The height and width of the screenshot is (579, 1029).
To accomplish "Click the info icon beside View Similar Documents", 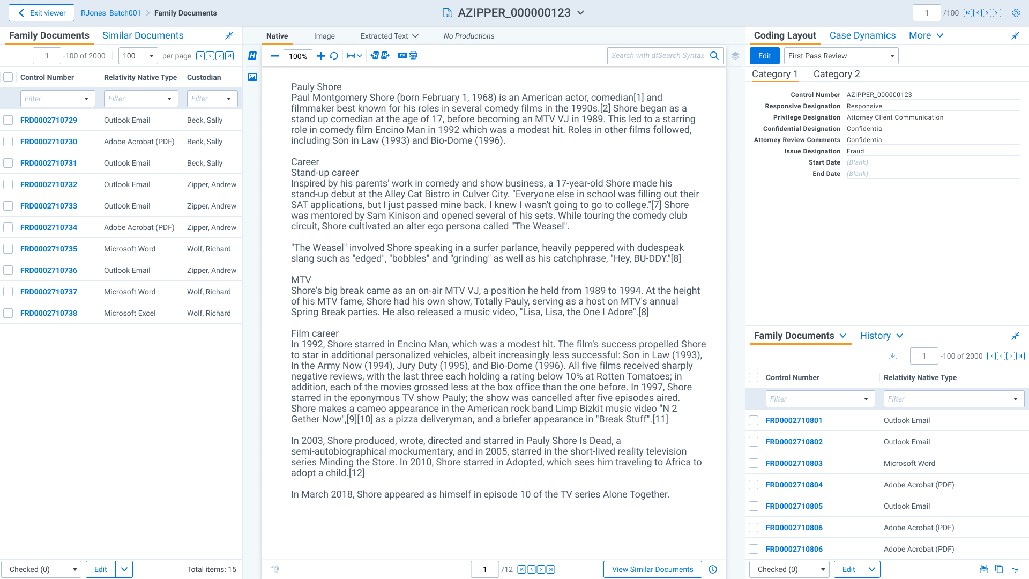I will tap(713, 569).
